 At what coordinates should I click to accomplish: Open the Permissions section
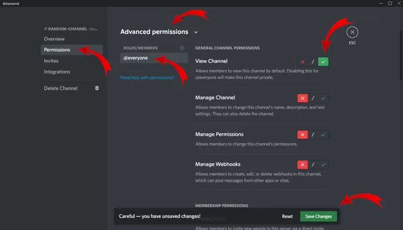click(72, 50)
